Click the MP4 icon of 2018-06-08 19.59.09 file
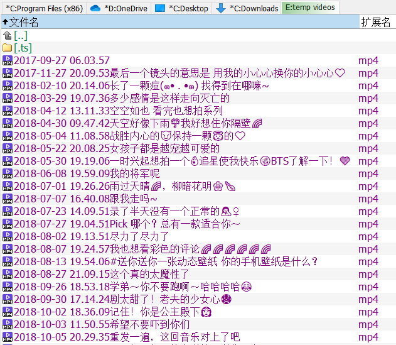This screenshot has height=345, width=396. coord(8,174)
